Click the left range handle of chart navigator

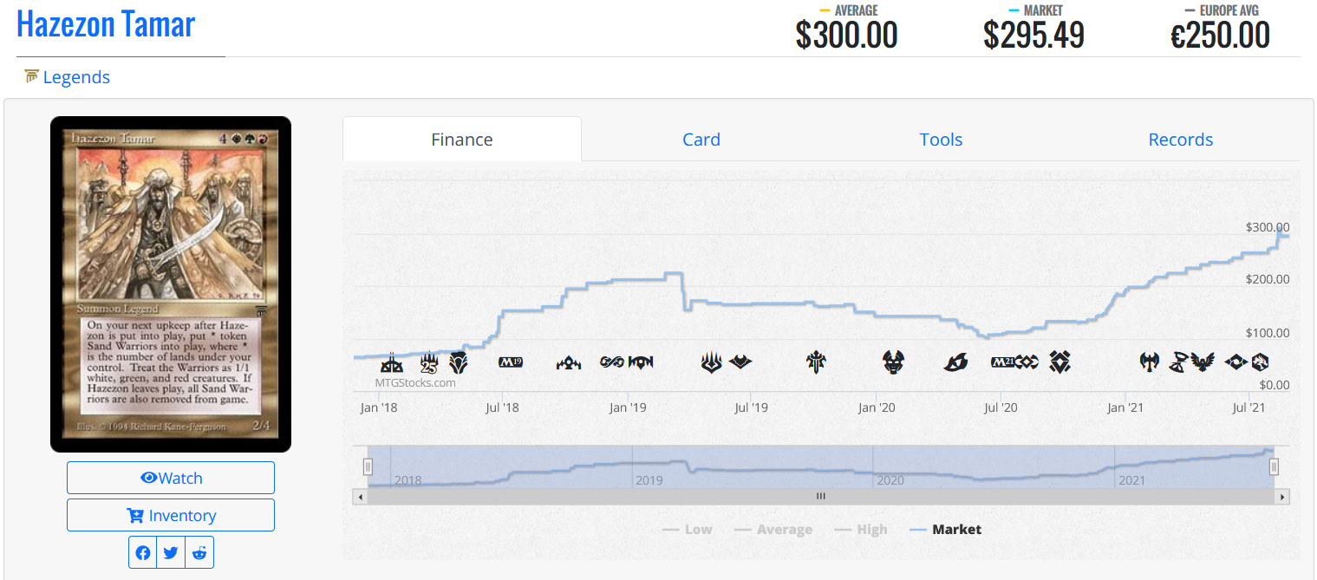(x=368, y=467)
